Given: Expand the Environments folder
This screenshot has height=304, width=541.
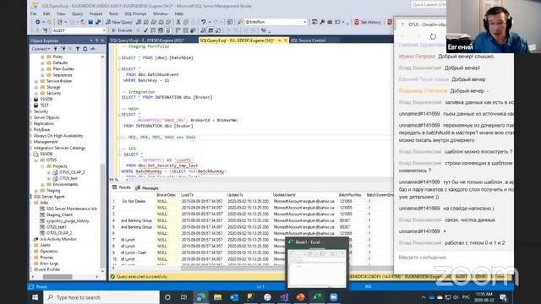Looking at the screenshot, I should pos(42,184).
